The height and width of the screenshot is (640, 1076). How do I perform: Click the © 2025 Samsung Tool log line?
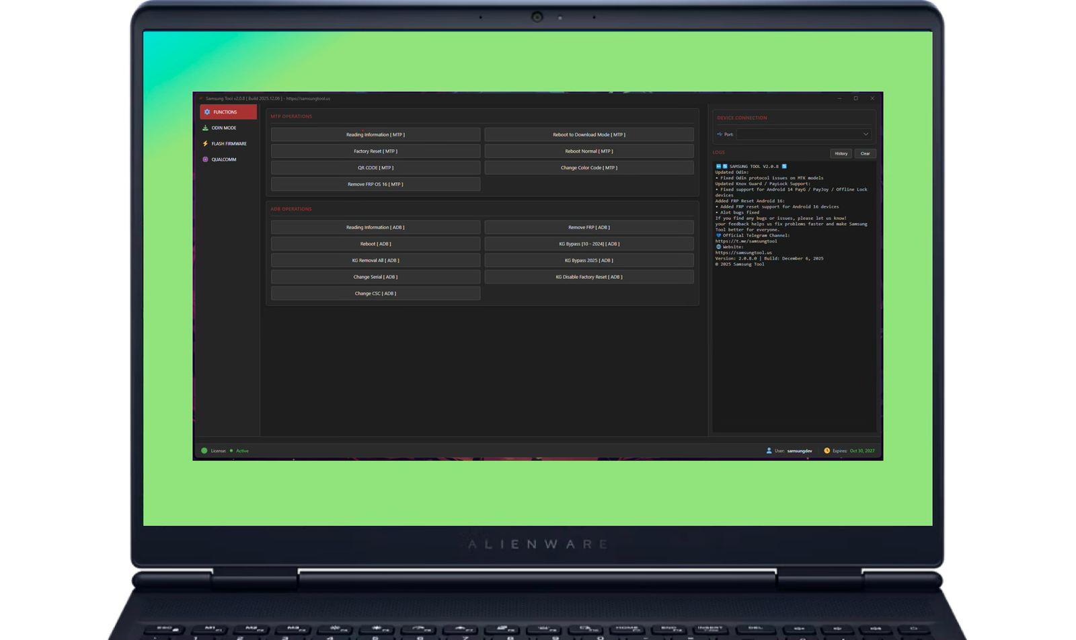(740, 264)
